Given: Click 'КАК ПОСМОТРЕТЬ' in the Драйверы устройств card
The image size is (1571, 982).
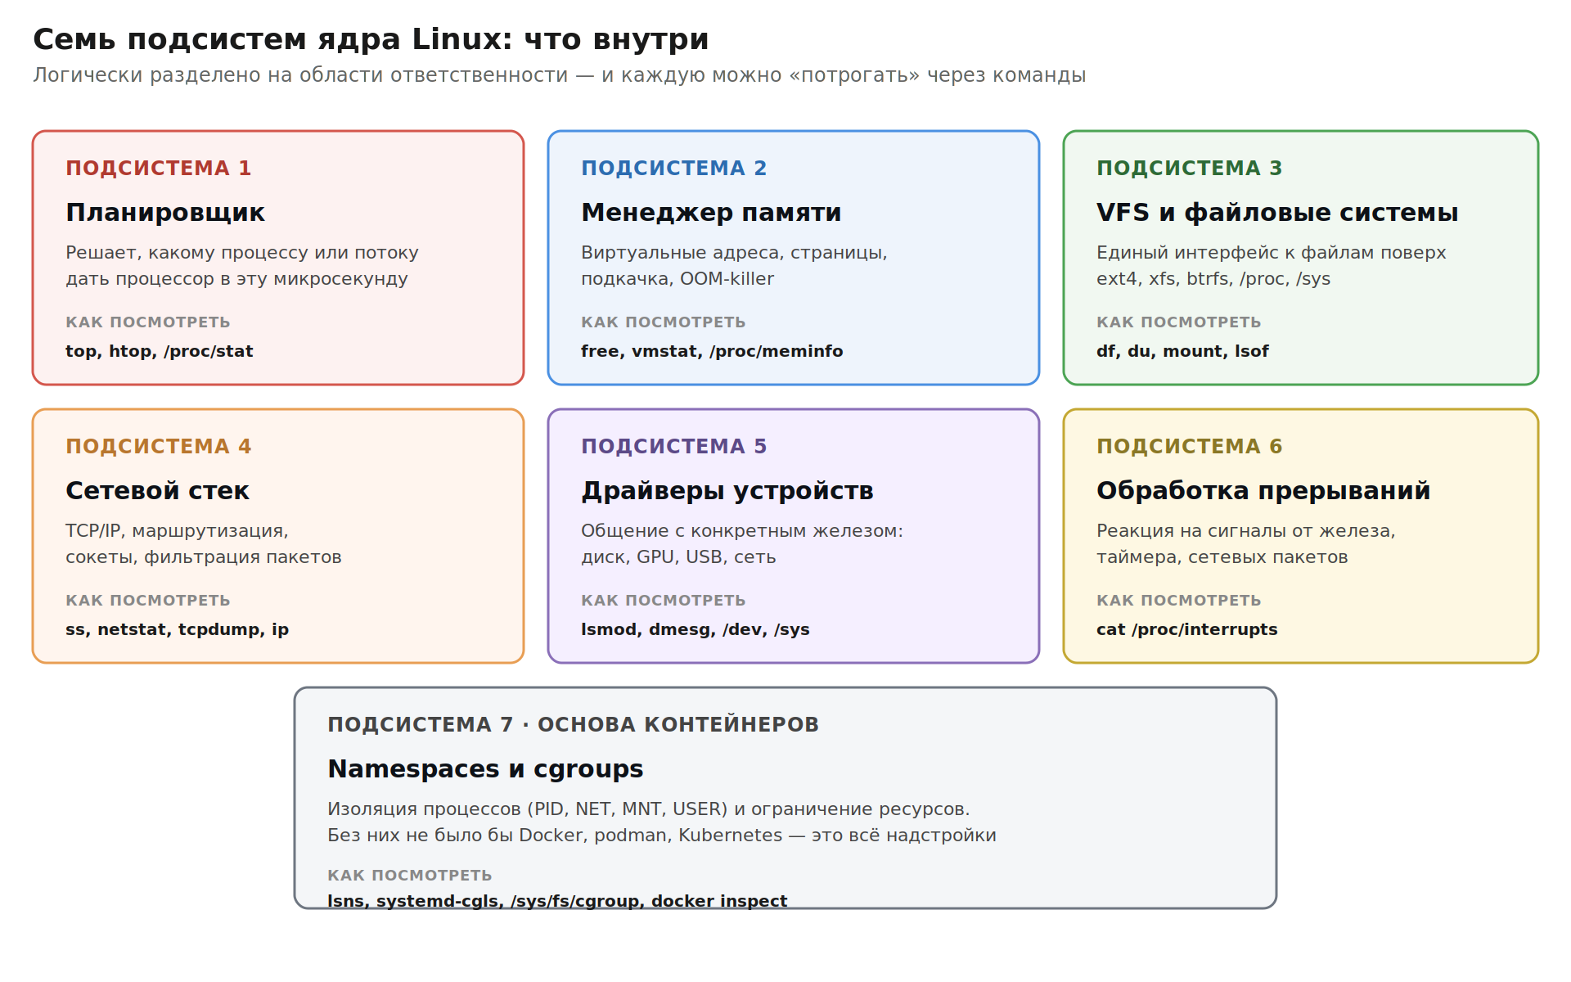Looking at the screenshot, I should (663, 601).
